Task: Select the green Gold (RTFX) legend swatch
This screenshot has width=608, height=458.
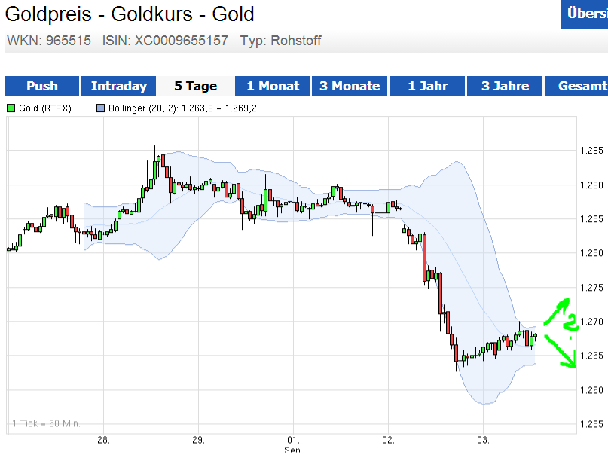Action: (11, 109)
